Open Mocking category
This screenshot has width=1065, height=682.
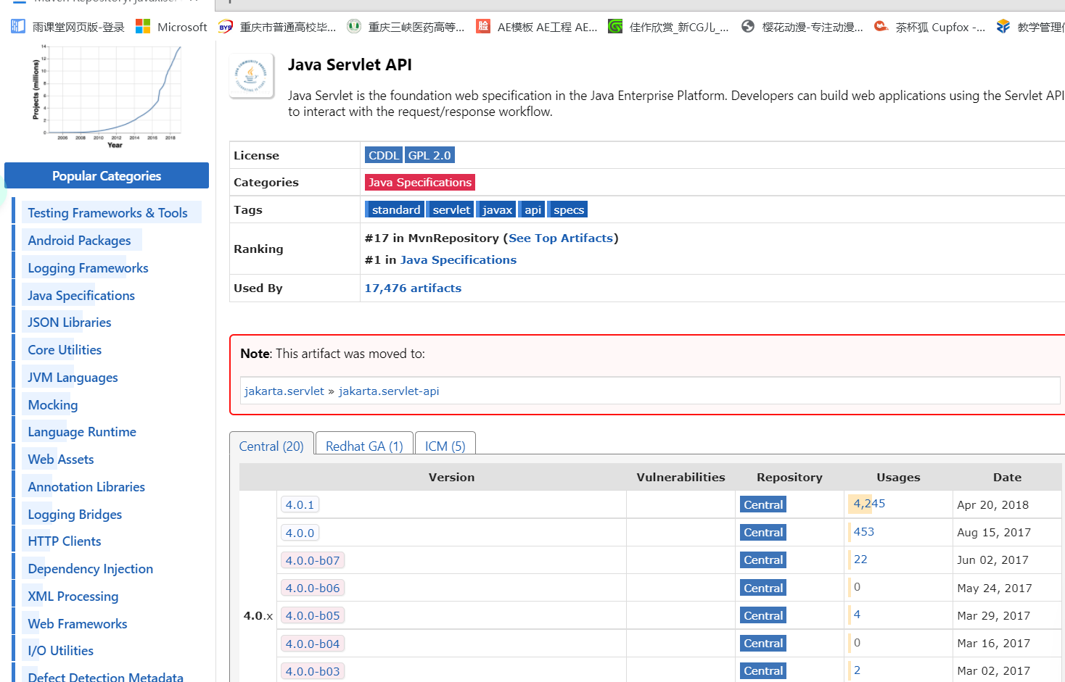tap(52, 404)
